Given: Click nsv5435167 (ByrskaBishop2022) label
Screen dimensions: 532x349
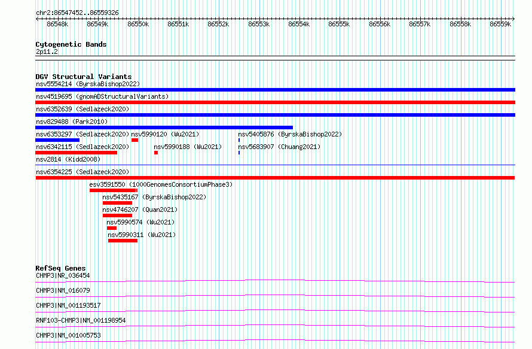Looking at the screenshot, I should pyautogui.click(x=154, y=197).
